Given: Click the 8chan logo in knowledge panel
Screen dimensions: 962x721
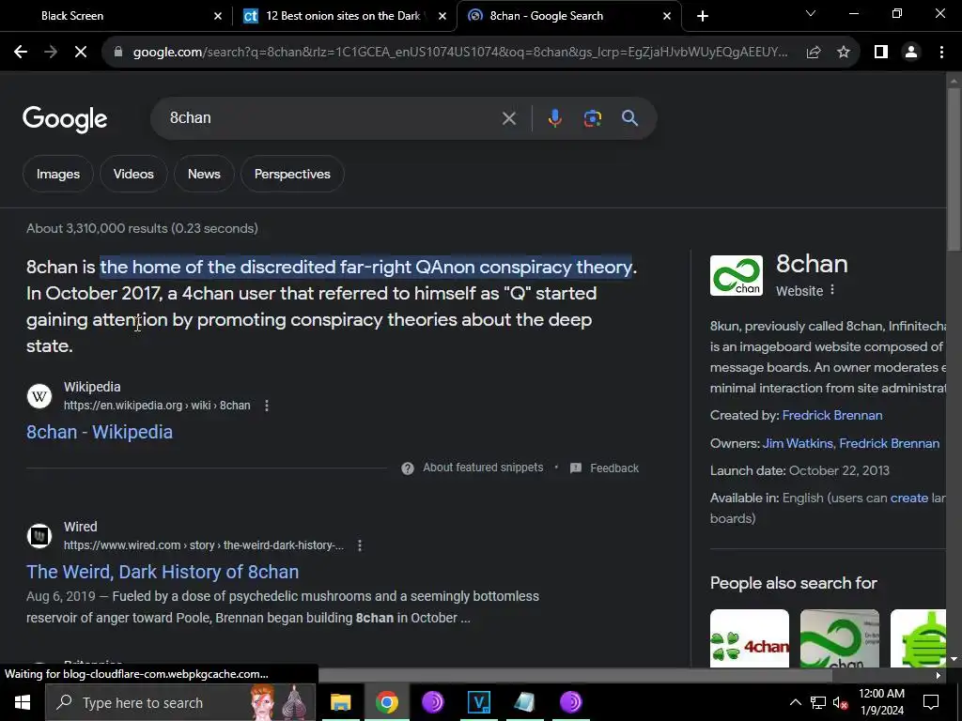Looking at the screenshot, I should [x=737, y=276].
